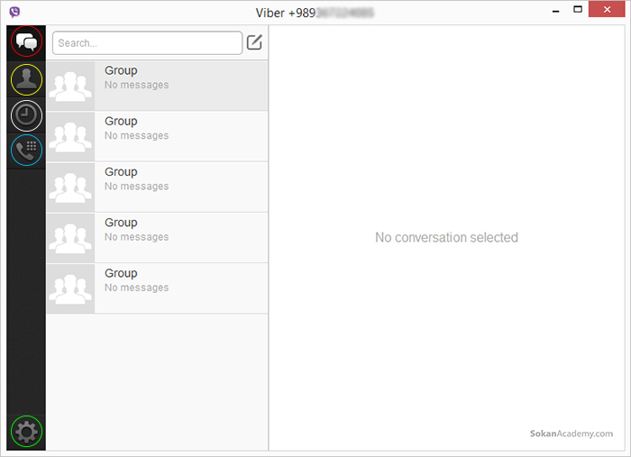
Task: Click into the Search field
Action: point(147,43)
